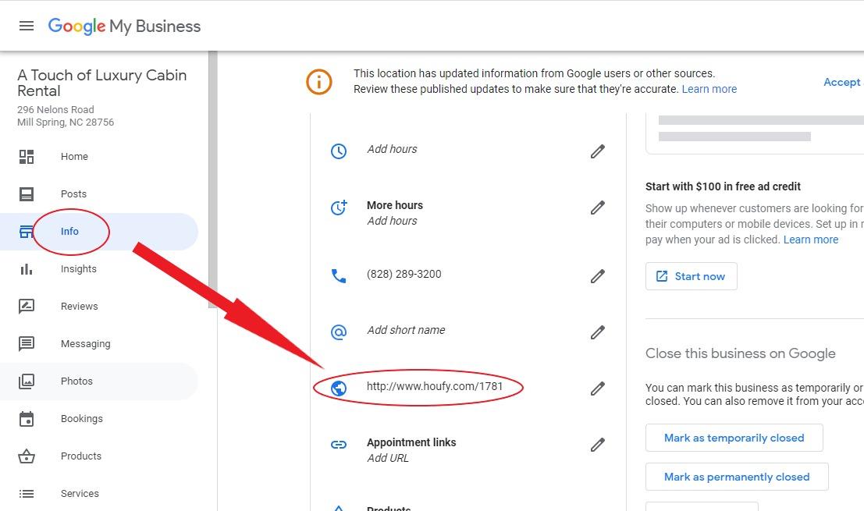The height and width of the screenshot is (511, 864).
Task: Click the pencil icon next to Add hours
Action: [598, 151]
